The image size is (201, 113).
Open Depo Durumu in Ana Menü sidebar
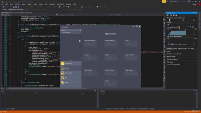pos(71,63)
